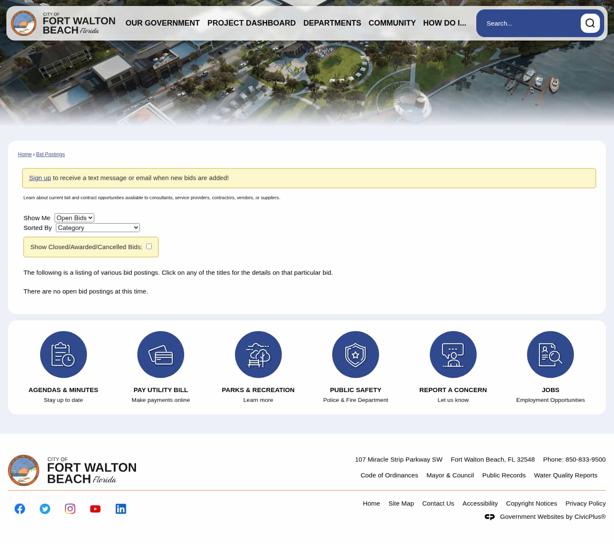The width and height of the screenshot is (614, 544).
Task: Open the Water Quality Reports link
Action: click(565, 475)
